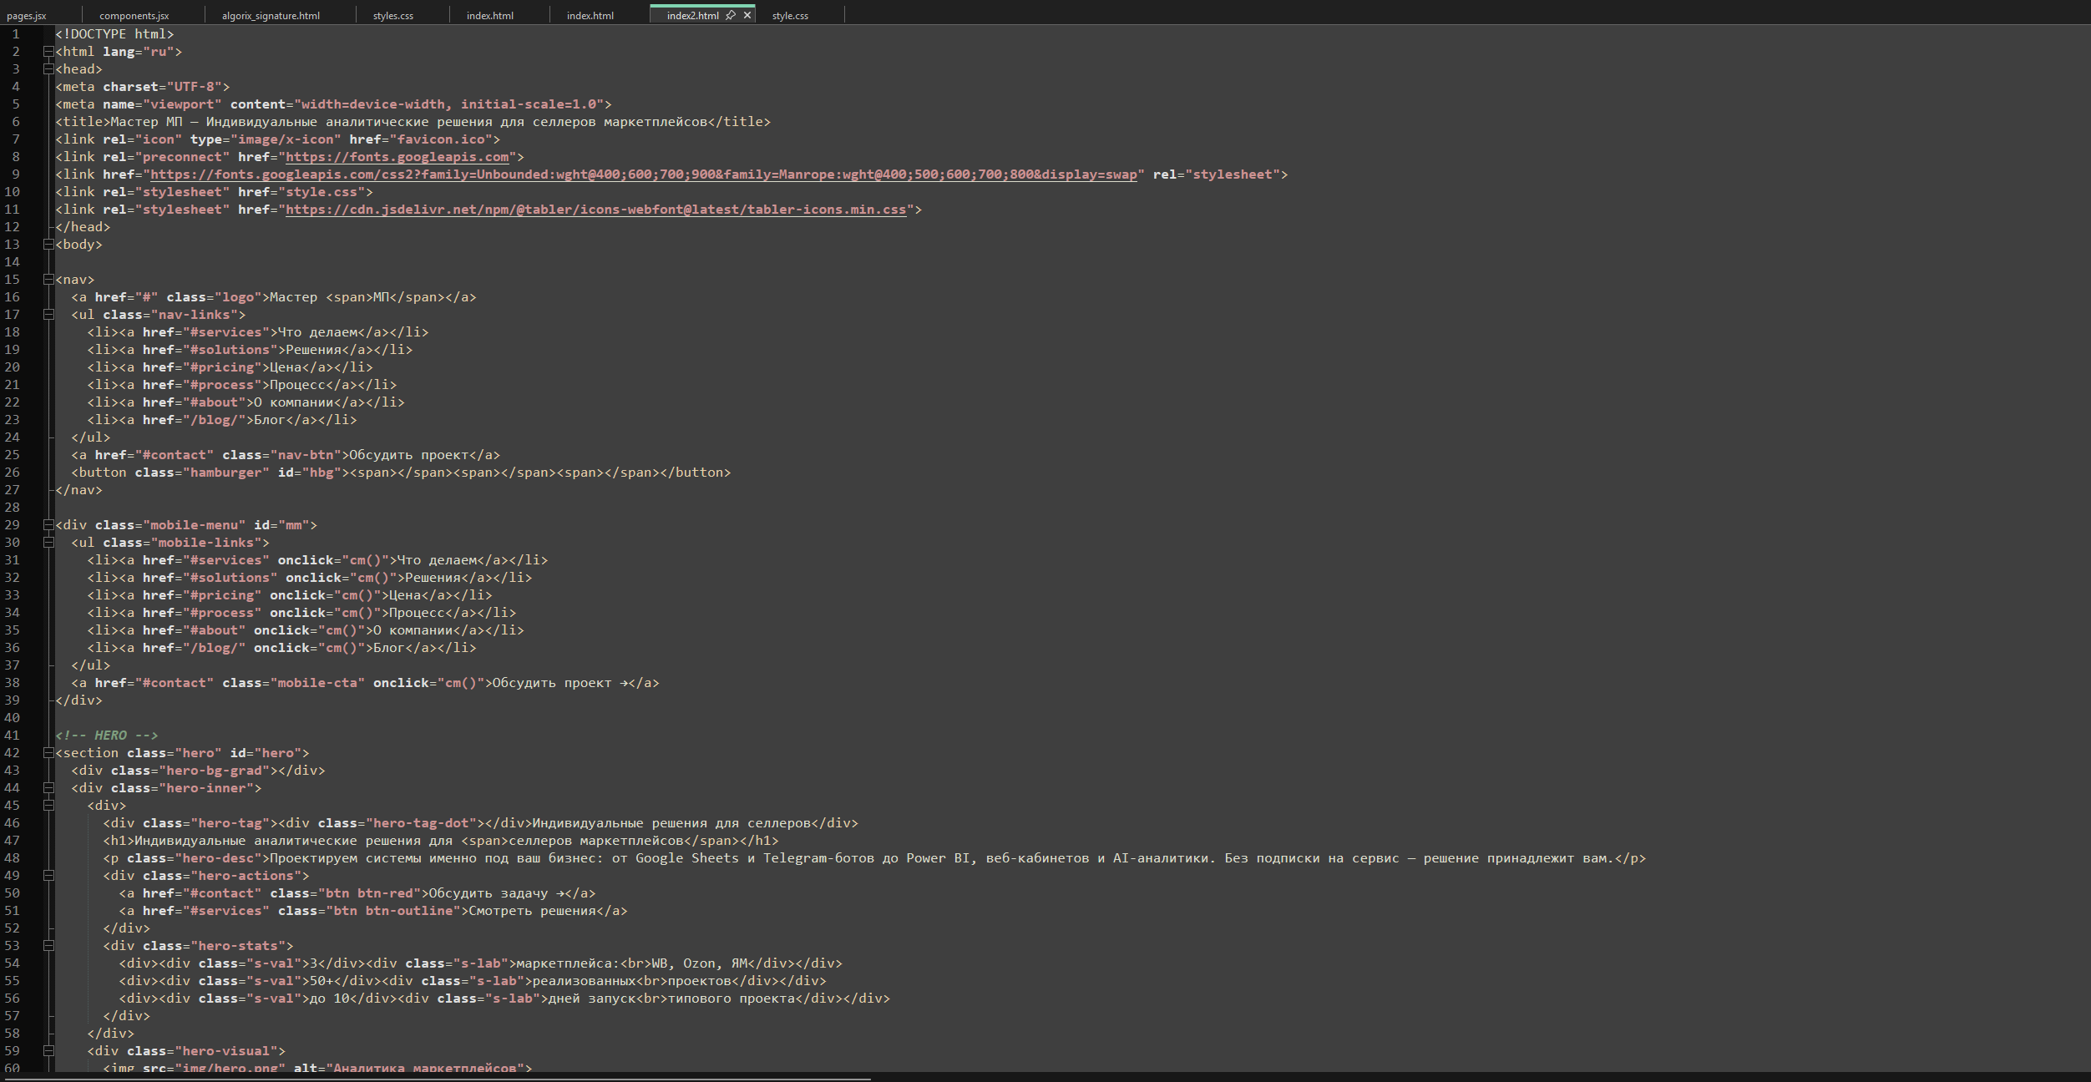
Task: Pin the index2.html tab
Action: point(731,15)
